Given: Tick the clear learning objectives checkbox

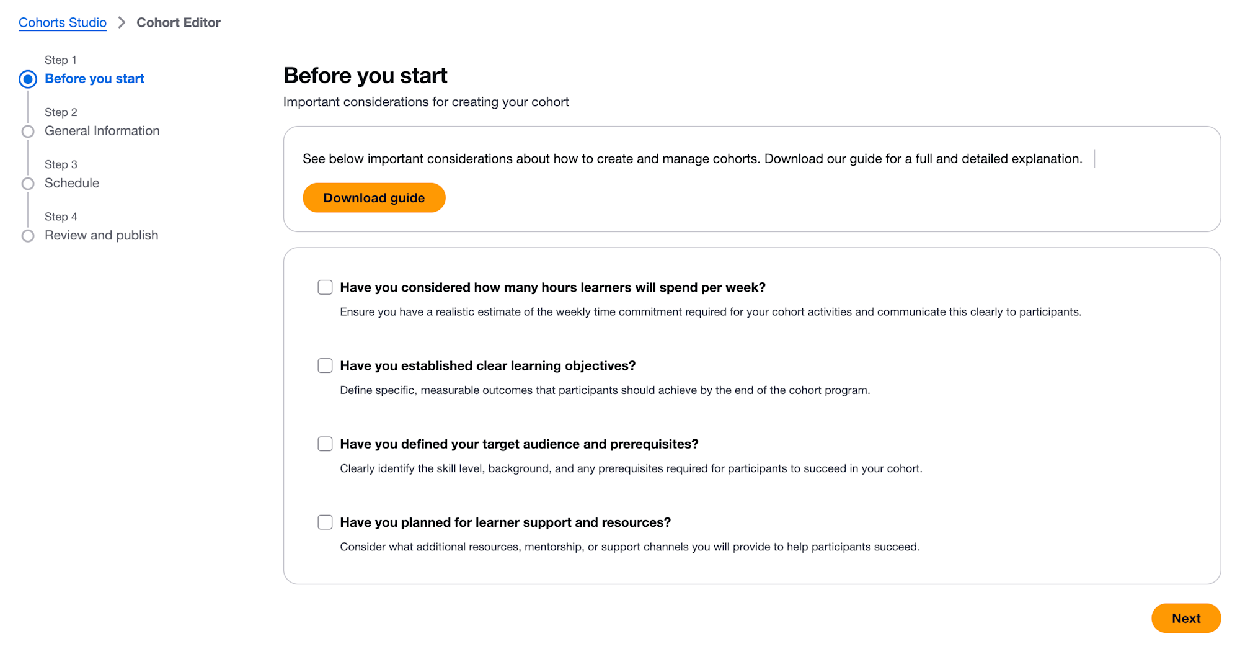Looking at the screenshot, I should coord(325,365).
